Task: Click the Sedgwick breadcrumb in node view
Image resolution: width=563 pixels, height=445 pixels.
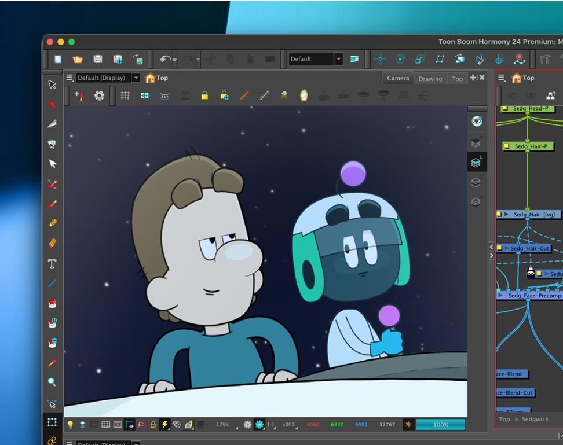Action: [535, 419]
